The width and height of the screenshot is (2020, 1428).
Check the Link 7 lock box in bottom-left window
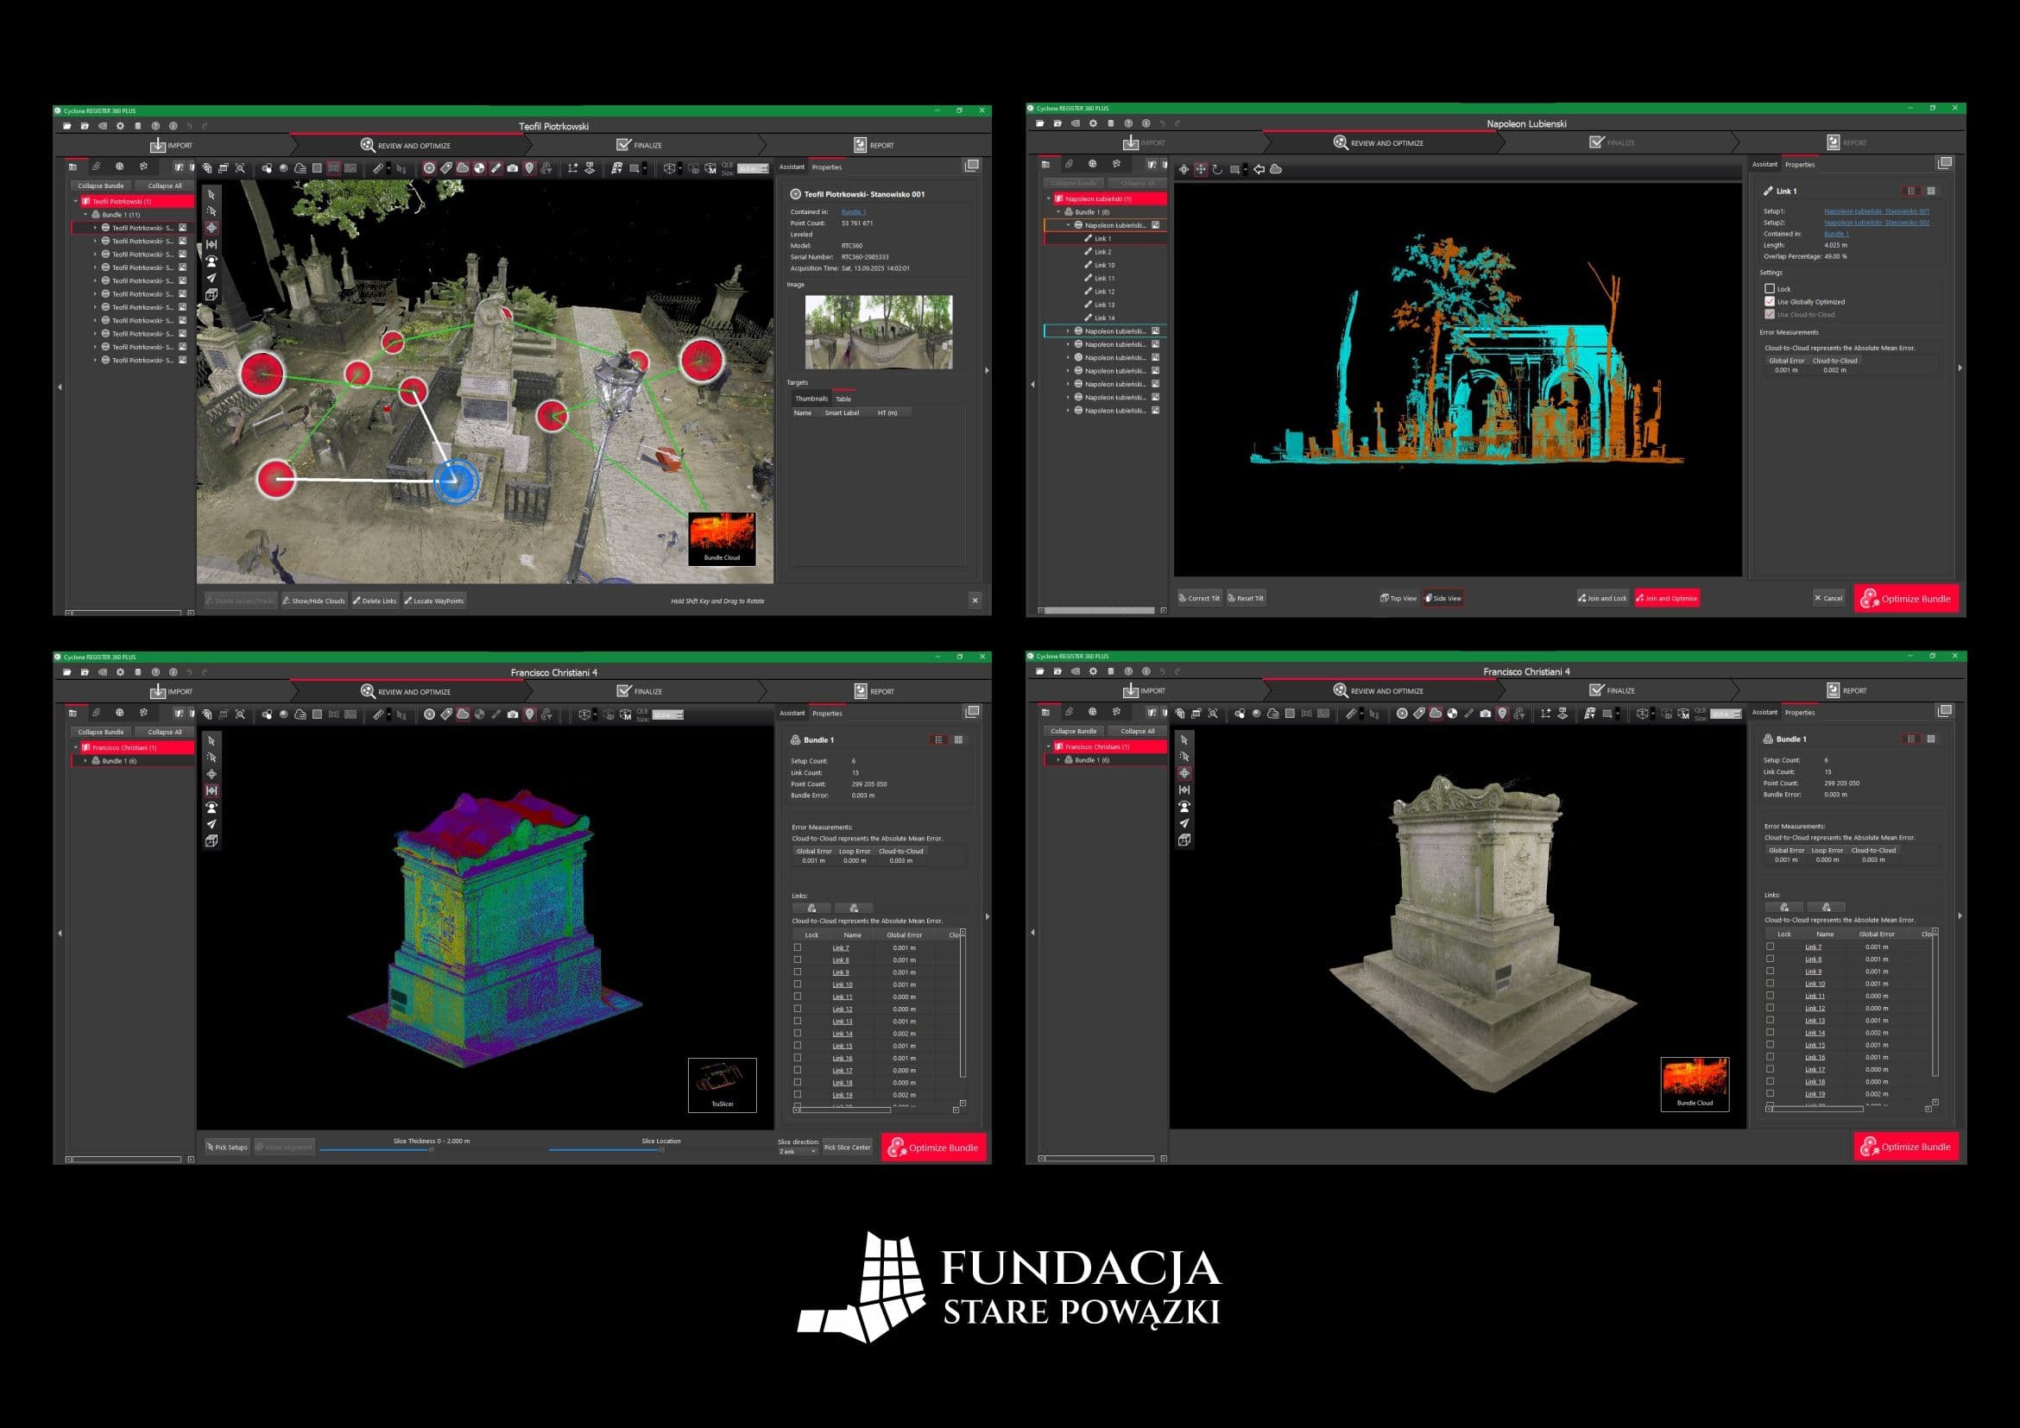pos(798,948)
